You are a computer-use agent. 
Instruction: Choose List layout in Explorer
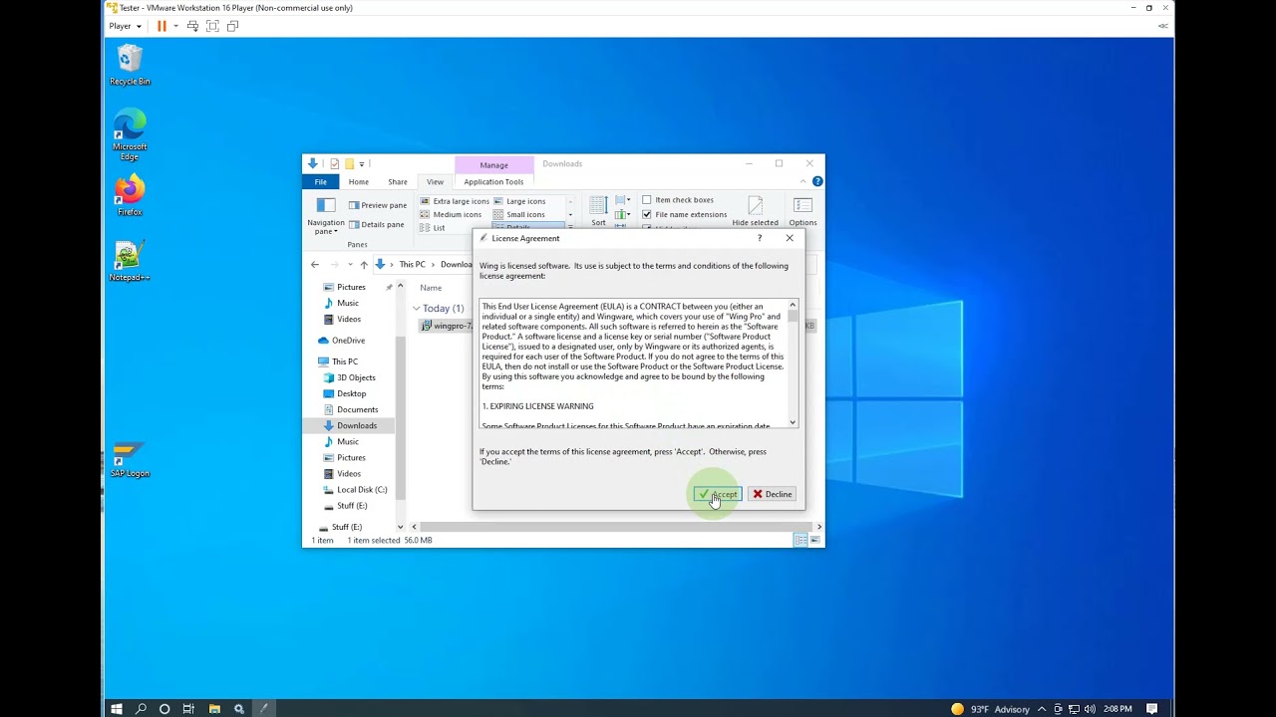[432, 228]
